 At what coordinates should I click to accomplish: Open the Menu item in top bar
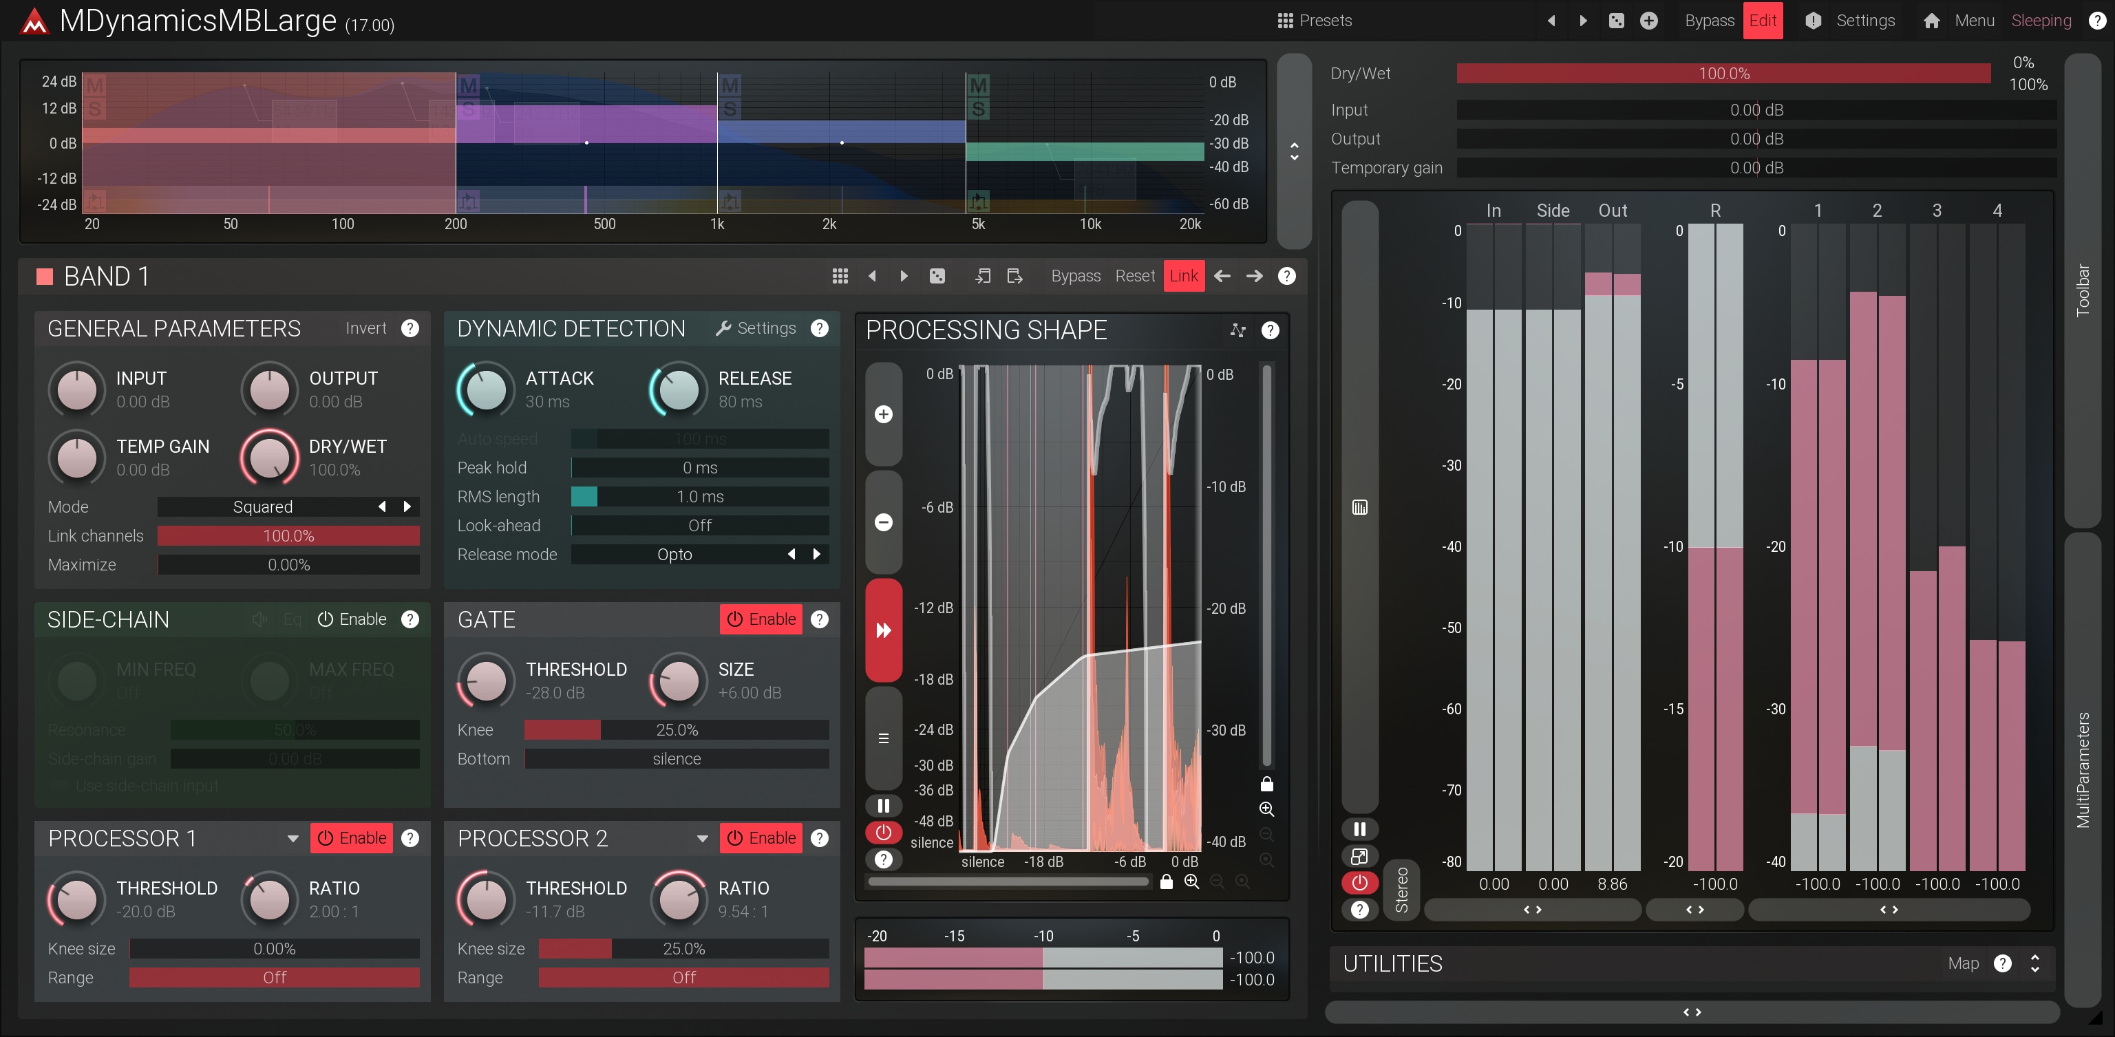point(1974,21)
